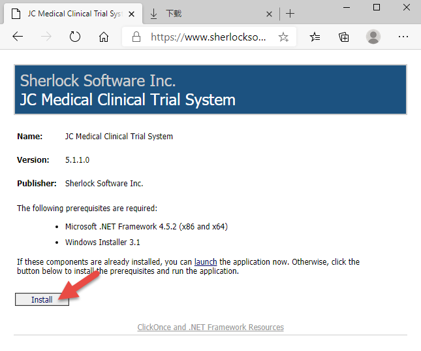Screen dimensions: 421x351
Task: Reload the page with the refresh icon
Action: [74, 37]
